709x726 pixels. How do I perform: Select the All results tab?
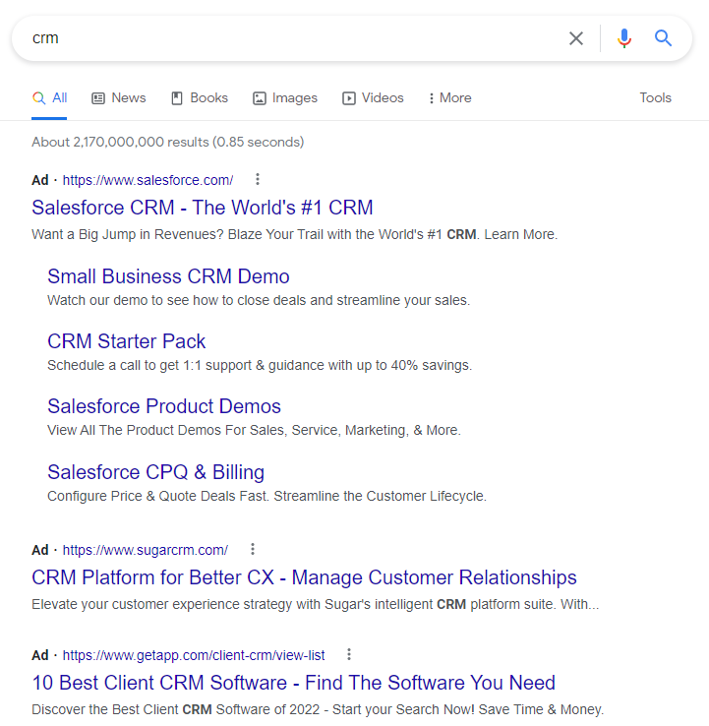(x=49, y=97)
